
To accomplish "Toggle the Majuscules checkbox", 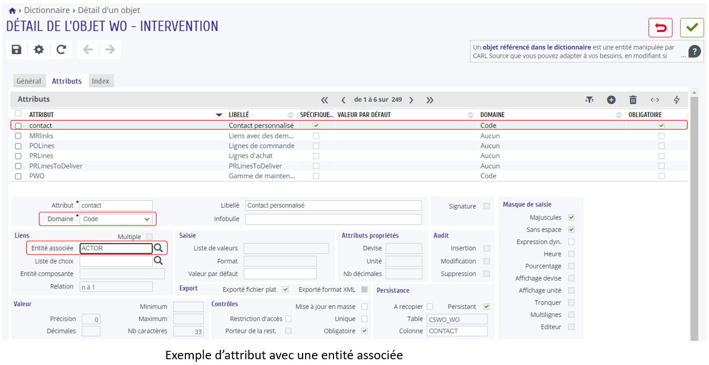I will [571, 217].
